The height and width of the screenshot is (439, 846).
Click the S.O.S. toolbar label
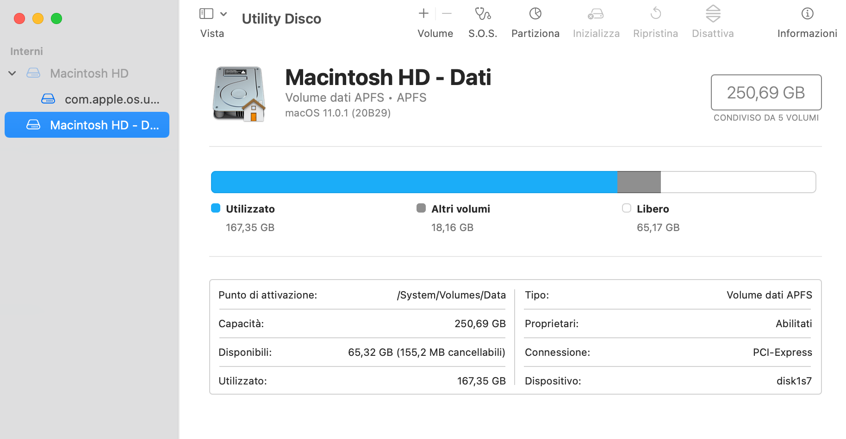tap(483, 33)
